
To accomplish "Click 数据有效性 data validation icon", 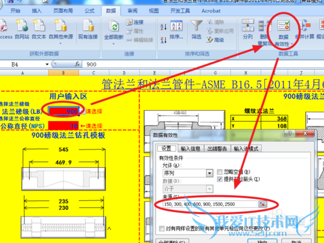I will pos(283,32).
